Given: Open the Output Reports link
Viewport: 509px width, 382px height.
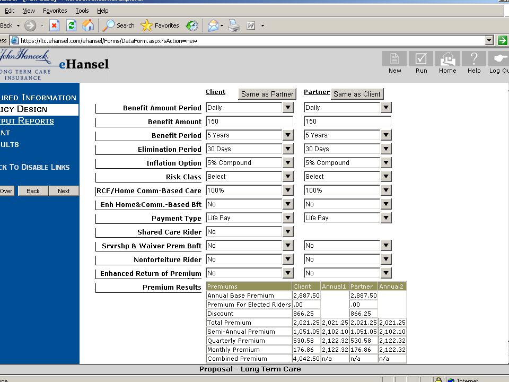Looking at the screenshot, I should coord(27,121).
